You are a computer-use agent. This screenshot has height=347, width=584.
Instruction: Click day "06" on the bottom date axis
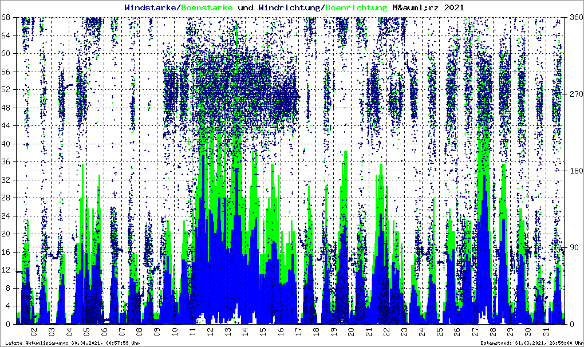click(104, 331)
